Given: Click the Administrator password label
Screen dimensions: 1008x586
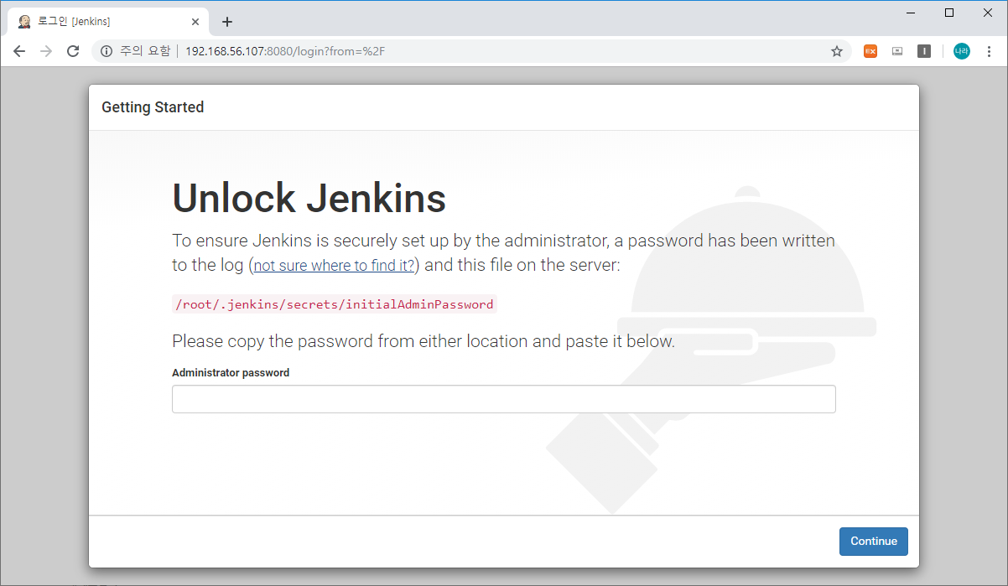Looking at the screenshot, I should tap(231, 373).
